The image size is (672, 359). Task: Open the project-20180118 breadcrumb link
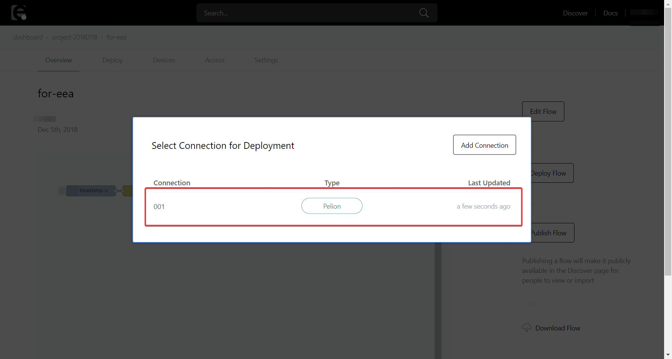pyautogui.click(x=75, y=37)
